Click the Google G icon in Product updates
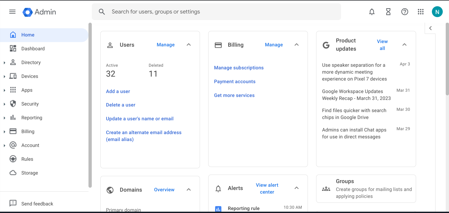449x213 pixels. 326,45
